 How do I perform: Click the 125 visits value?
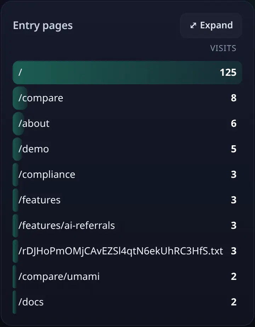(228, 73)
